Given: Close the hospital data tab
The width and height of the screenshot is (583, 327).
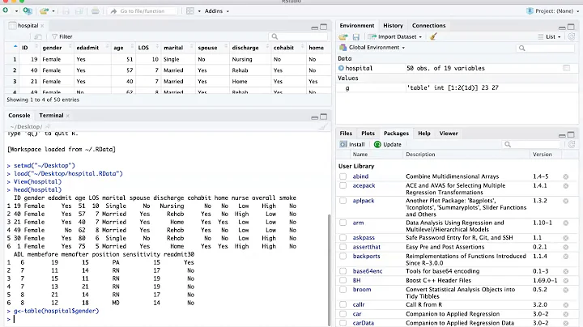Looking at the screenshot, I should tap(42, 26).
